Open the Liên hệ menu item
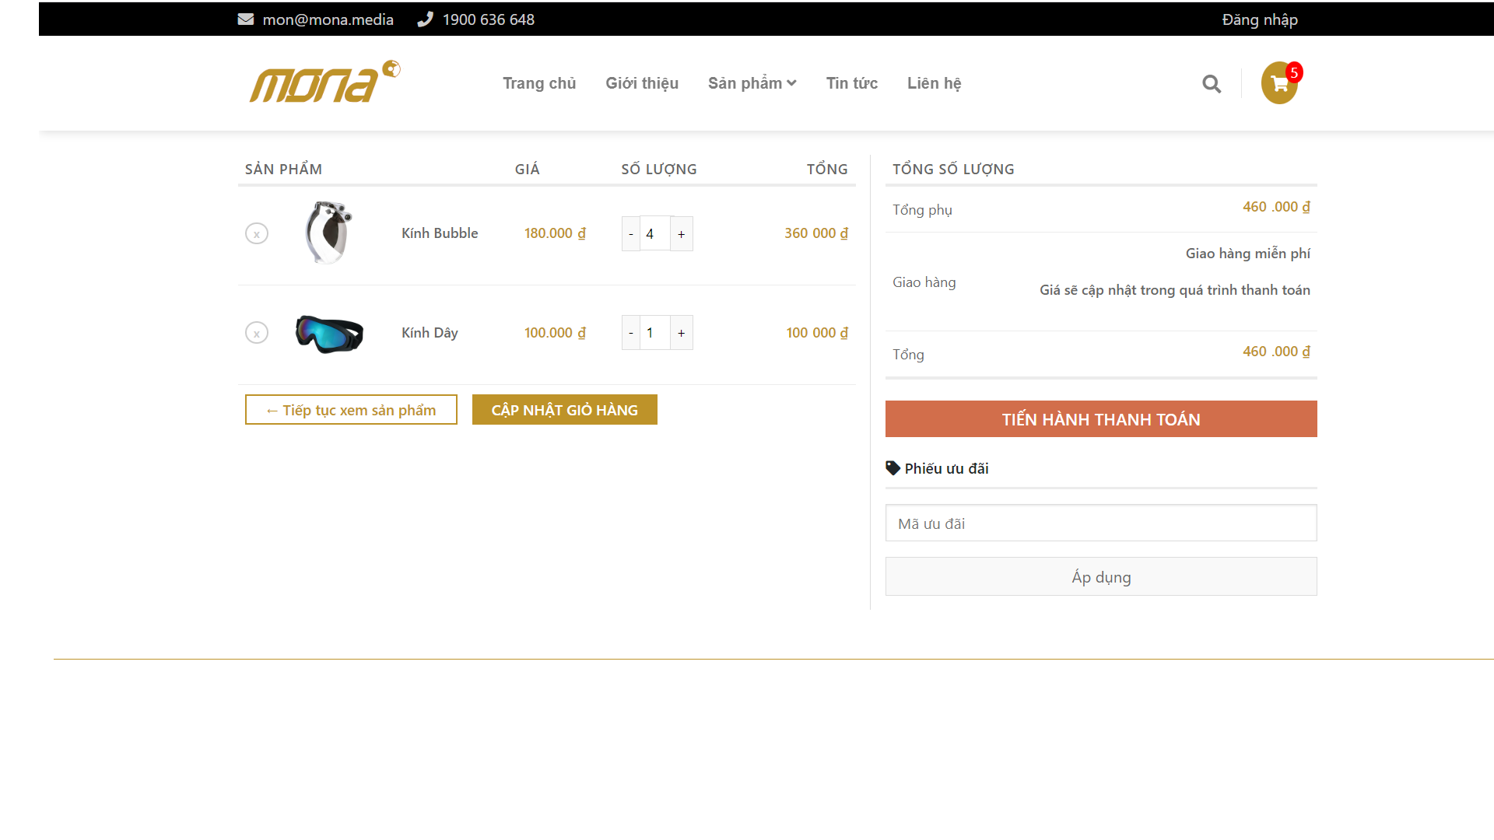 (x=935, y=83)
